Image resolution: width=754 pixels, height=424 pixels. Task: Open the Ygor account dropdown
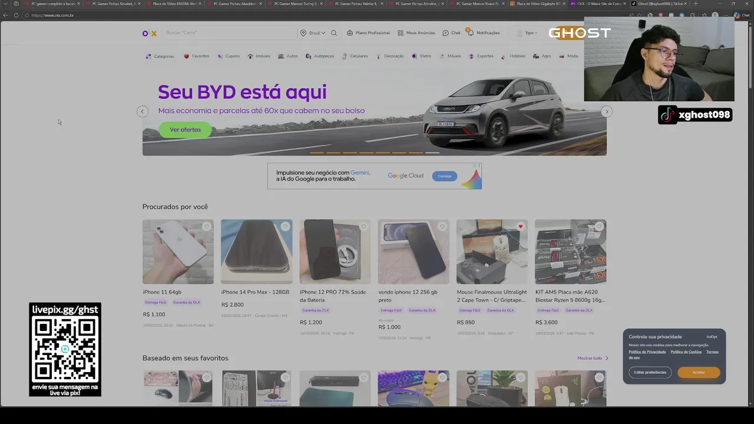click(527, 33)
